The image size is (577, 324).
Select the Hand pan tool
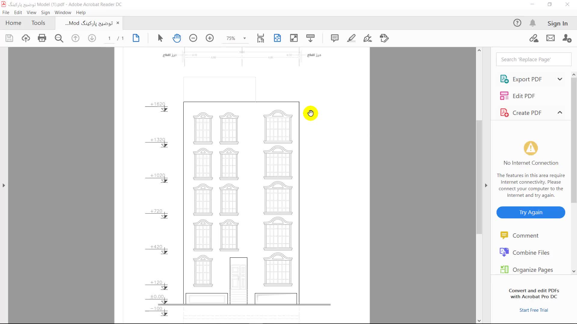(x=177, y=38)
